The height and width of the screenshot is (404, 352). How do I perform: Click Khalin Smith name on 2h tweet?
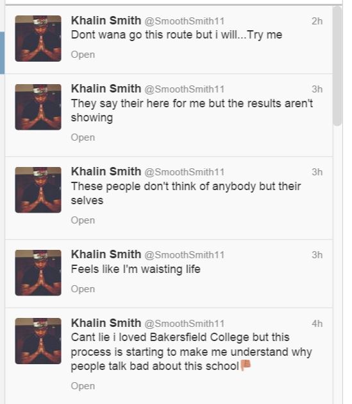click(x=106, y=21)
